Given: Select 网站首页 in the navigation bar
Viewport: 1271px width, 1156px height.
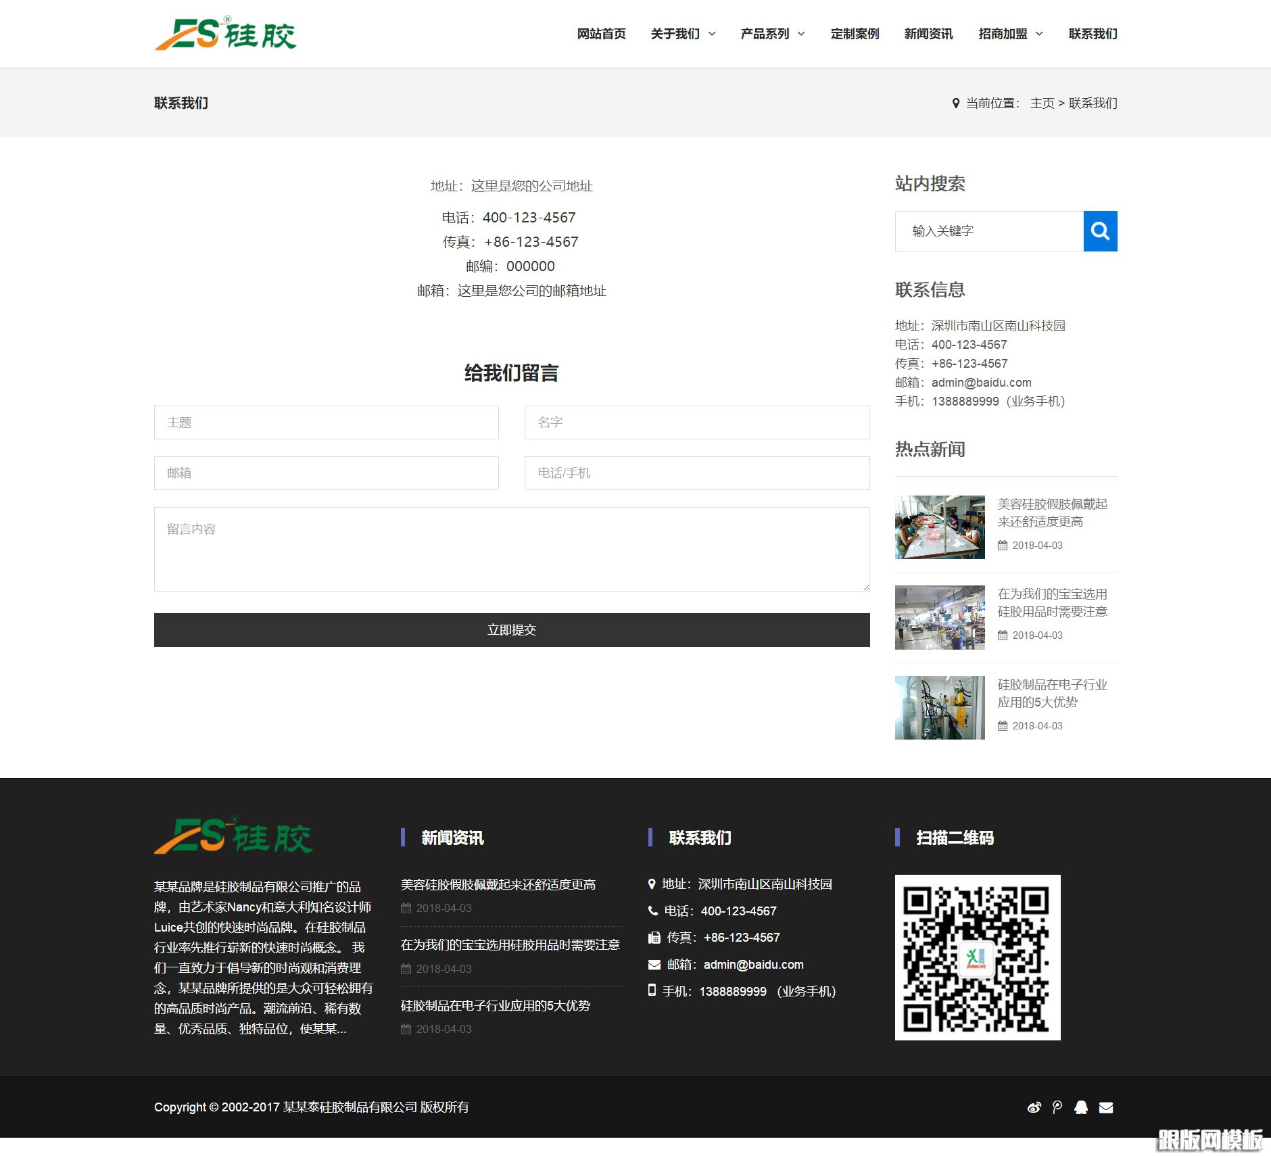Looking at the screenshot, I should pos(600,34).
